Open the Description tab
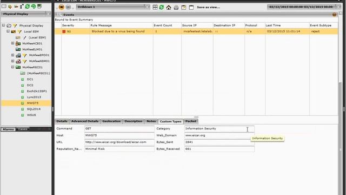Image resolution: width=346 pixels, height=195 pixels. click(134, 121)
